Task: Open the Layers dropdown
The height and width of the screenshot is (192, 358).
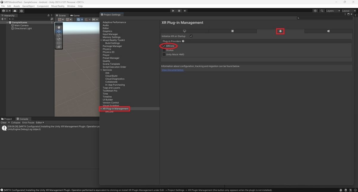Action: pos(333,11)
